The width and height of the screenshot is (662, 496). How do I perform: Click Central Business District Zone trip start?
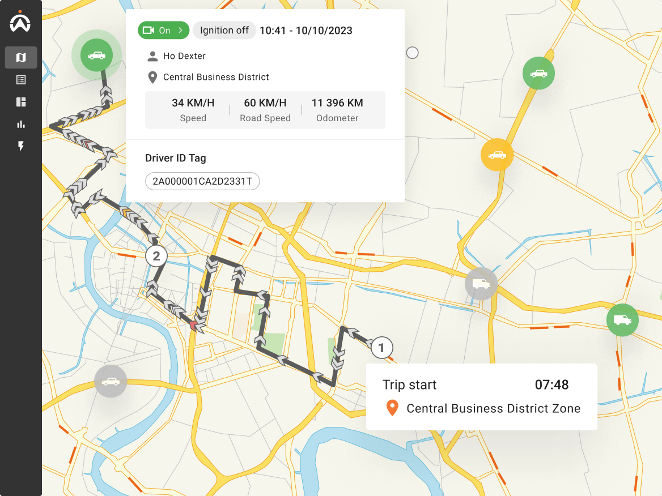[x=493, y=408]
